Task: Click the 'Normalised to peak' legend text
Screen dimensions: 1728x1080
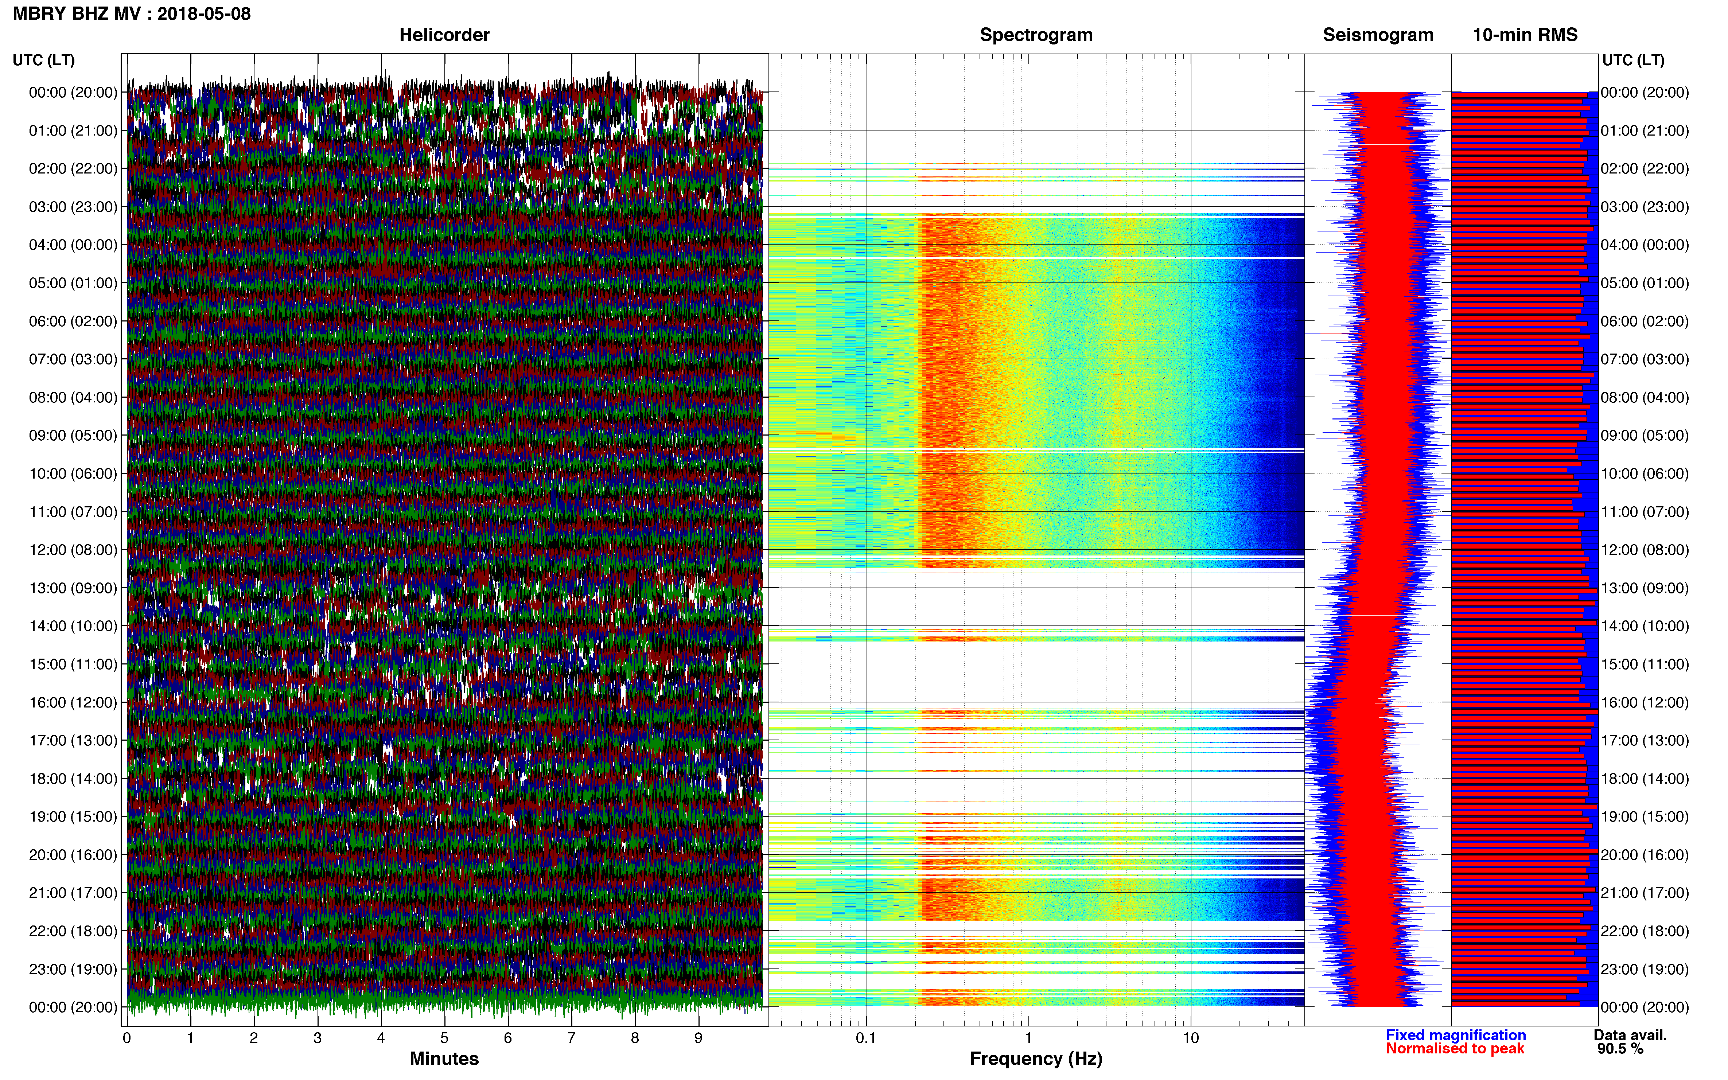Action: point(1455,1049)
